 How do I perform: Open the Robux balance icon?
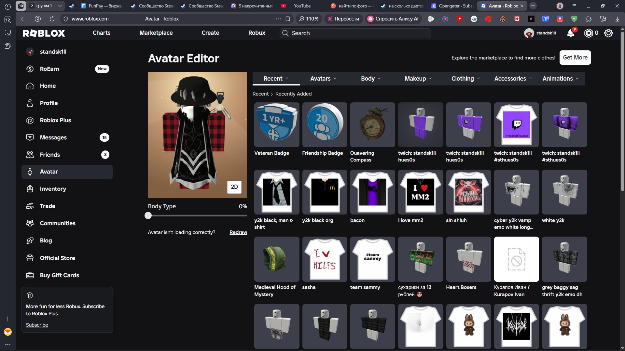tap(589, 33)
